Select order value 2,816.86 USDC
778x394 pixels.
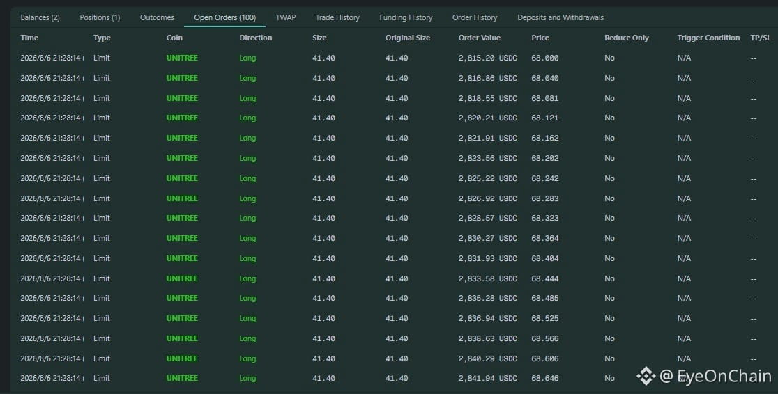(x=488, y=78)
